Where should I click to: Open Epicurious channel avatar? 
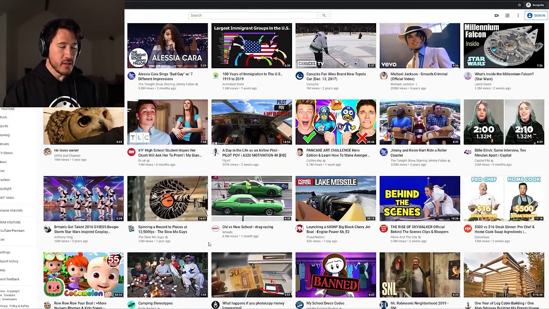pos(468,229)
